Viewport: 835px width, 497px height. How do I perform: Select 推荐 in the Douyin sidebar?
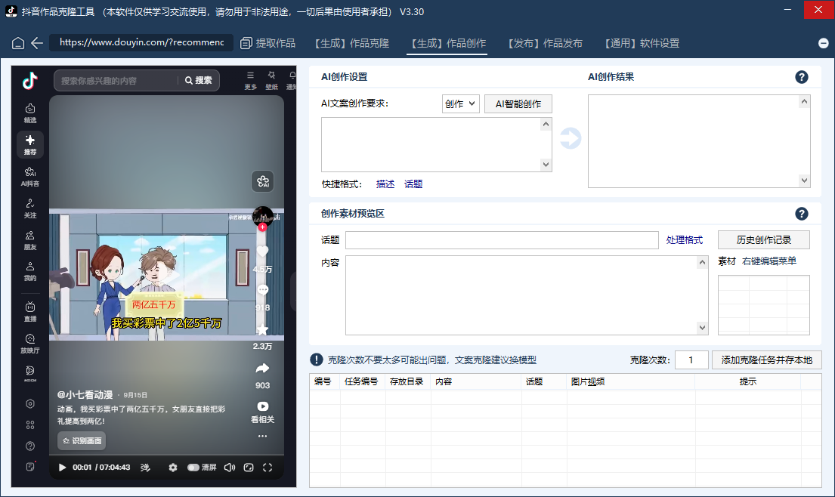(29, 144)
